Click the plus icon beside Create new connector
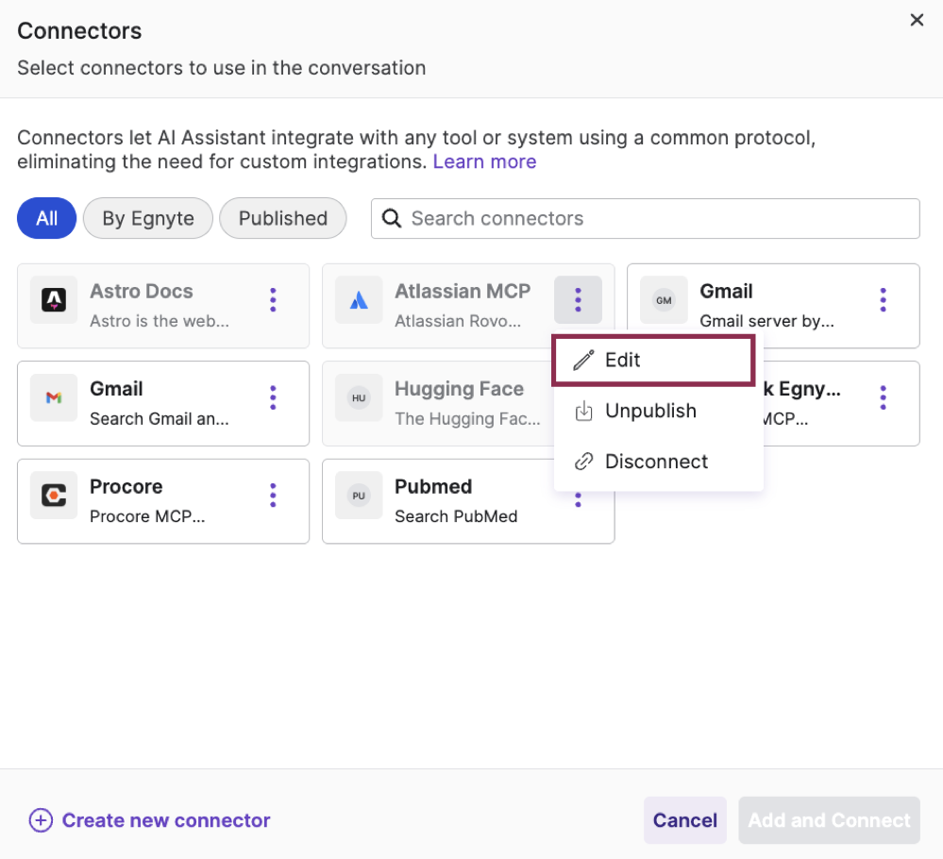The image size is (943, 859). (40, 820)
